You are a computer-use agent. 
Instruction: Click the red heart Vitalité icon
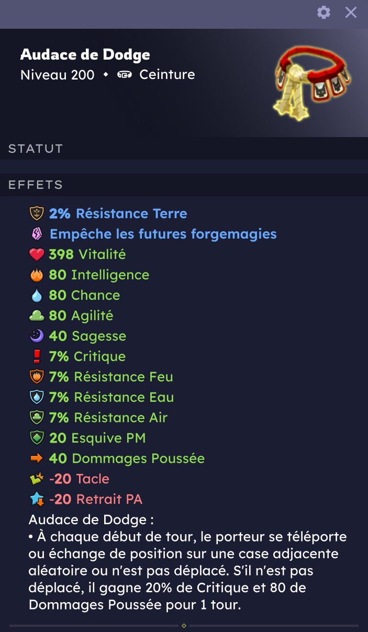[x=37, y=255]
